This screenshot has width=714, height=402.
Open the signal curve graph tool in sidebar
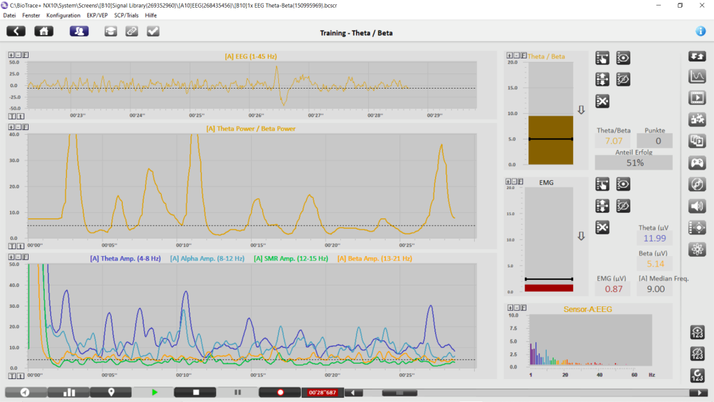point(697,76)
